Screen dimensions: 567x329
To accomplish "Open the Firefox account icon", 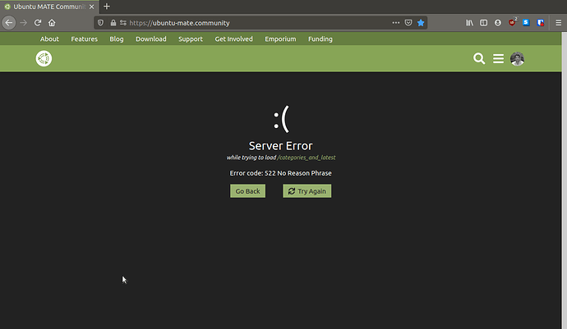I will [498, 23].
